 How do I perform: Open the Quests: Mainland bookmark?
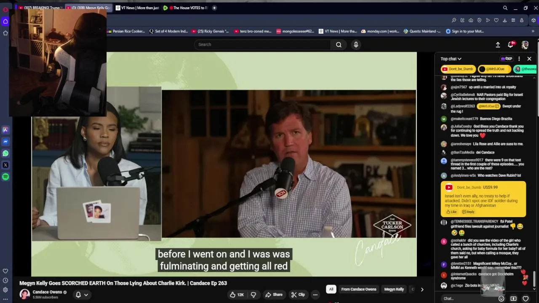pyautogui.click(x=422, y=31)
